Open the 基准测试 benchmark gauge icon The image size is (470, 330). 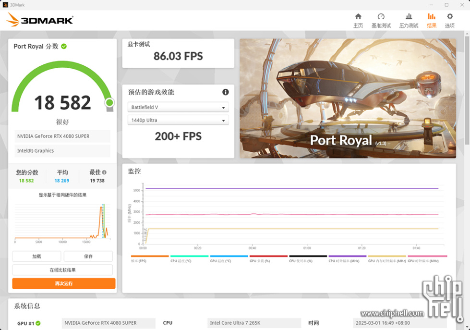coord(381,16)
